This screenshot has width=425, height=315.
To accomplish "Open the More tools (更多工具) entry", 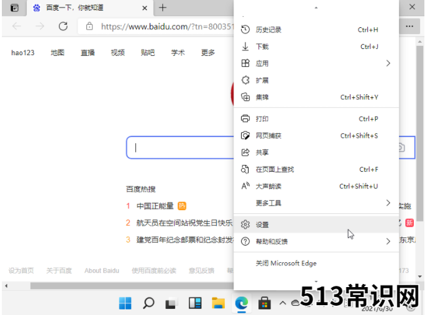I will pyautogui.click(x=316, y=203).
